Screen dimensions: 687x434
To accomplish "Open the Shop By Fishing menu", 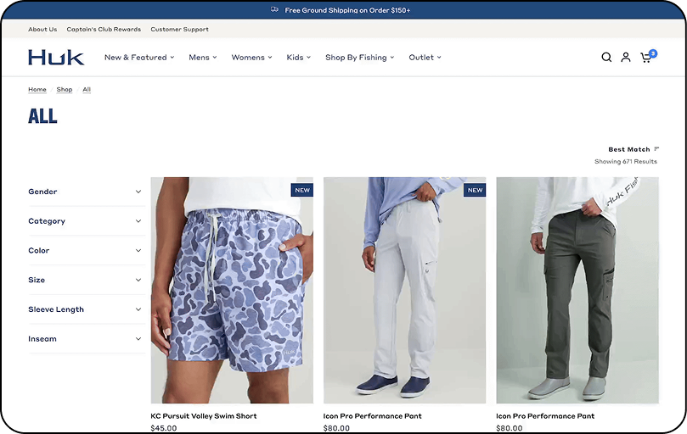I will (359, 58).
